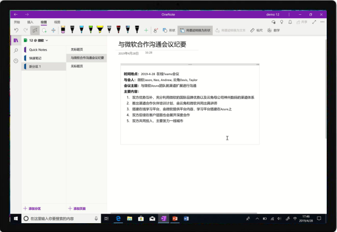Select the text/object select tool
This screenshot has height=232, width=337.
35,30
